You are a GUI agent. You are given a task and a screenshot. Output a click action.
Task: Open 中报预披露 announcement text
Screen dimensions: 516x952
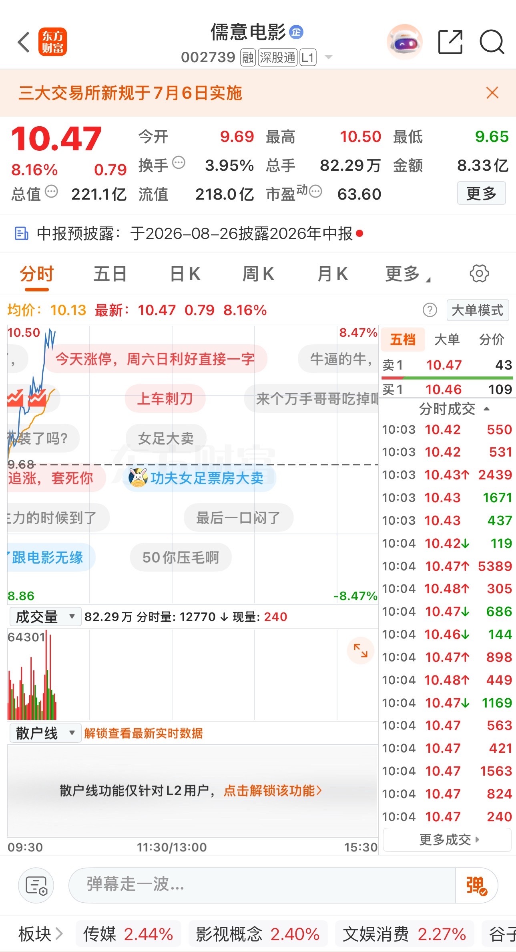coord(195,233)
